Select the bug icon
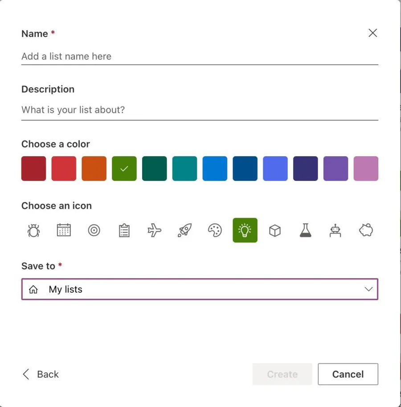Viewport: 401px width, 407px height. click(x=33, y=230)
